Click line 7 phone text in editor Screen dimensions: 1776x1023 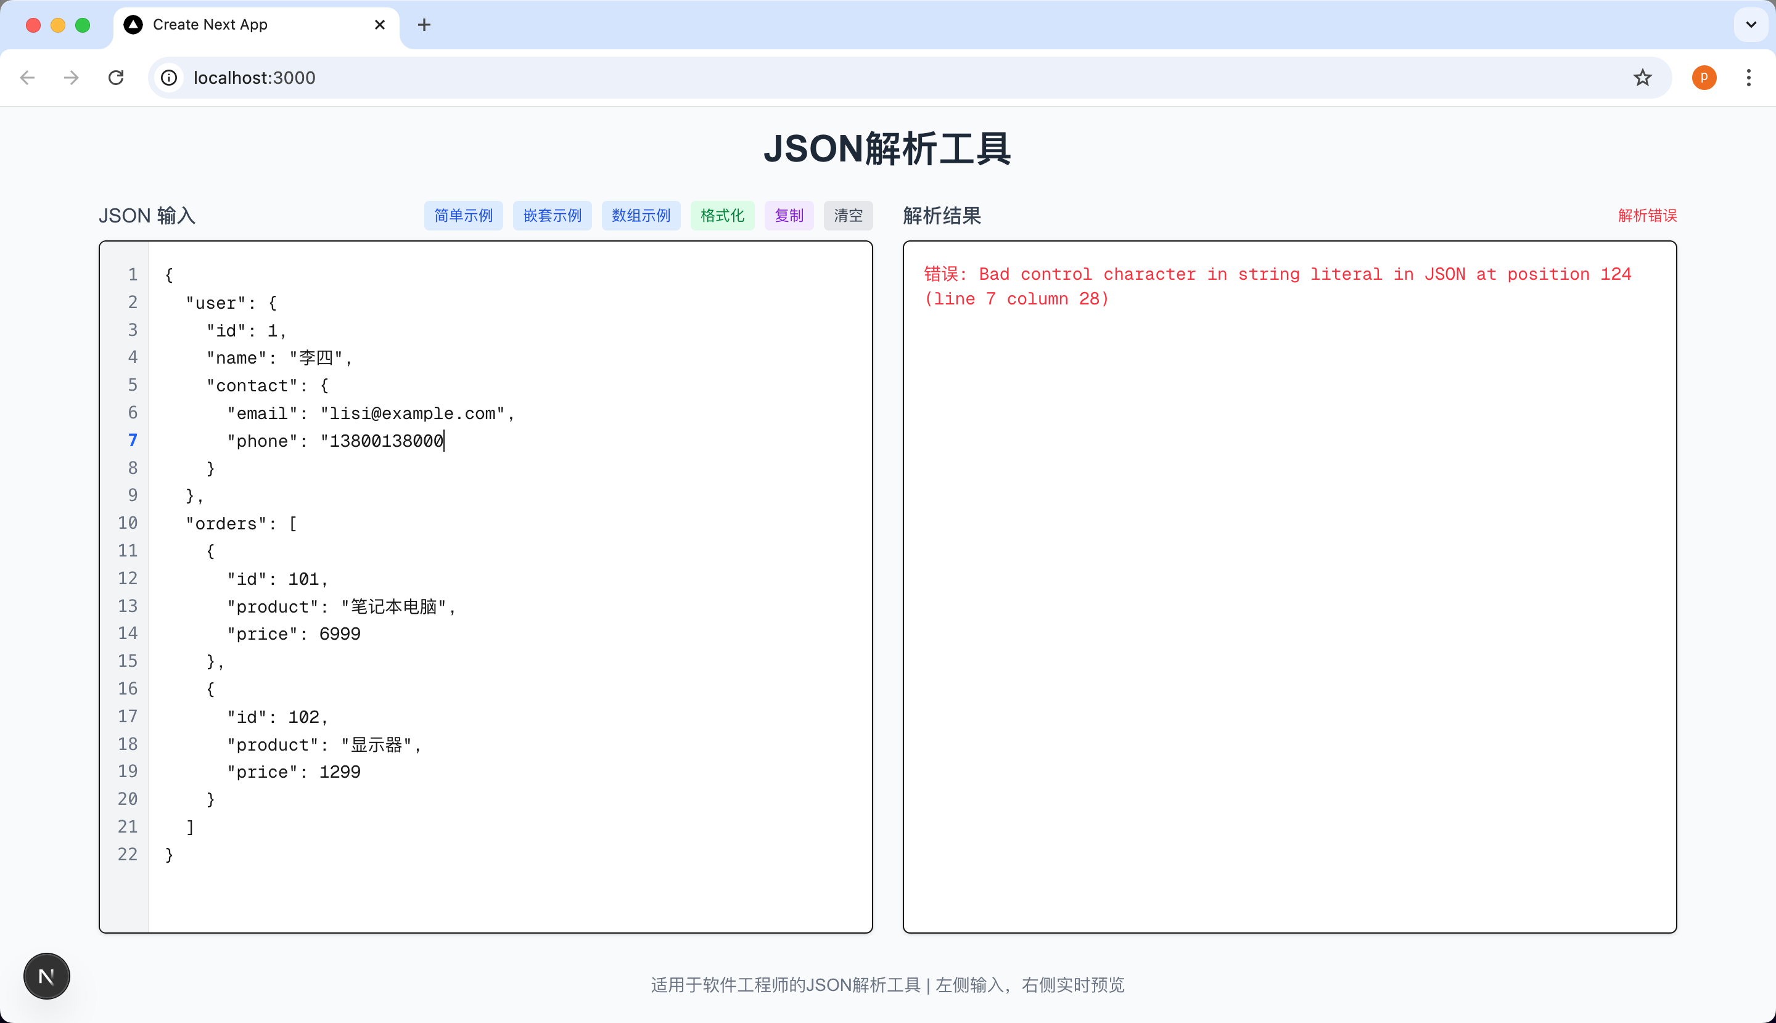[335, 441]
